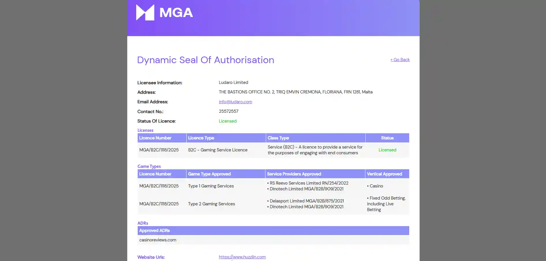Click the Status column header

click(x=387, y=138)
